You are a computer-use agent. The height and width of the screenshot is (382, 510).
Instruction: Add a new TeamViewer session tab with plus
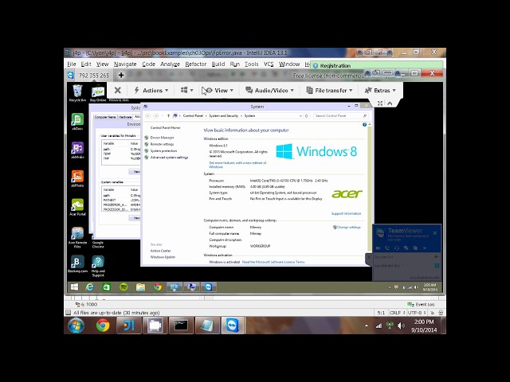(x=121, y=76)
